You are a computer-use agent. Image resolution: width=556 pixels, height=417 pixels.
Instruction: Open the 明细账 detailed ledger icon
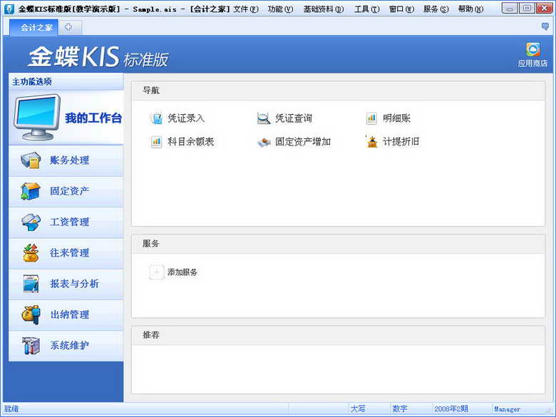coord(371,118)
